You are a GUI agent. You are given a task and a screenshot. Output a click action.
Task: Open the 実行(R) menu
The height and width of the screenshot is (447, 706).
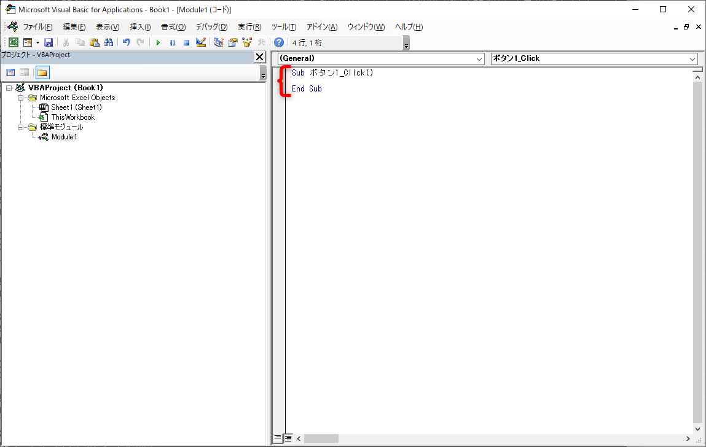(x=250, y=27)
